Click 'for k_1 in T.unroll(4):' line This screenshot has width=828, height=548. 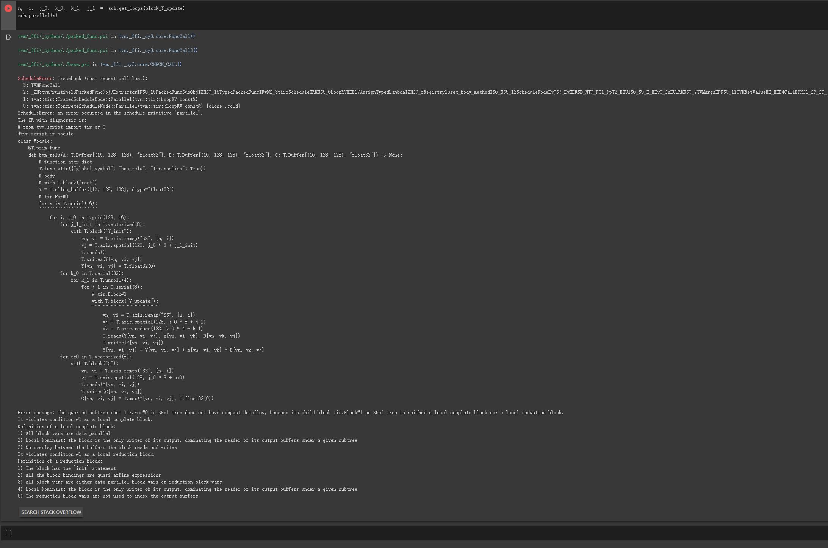[101, 280]
